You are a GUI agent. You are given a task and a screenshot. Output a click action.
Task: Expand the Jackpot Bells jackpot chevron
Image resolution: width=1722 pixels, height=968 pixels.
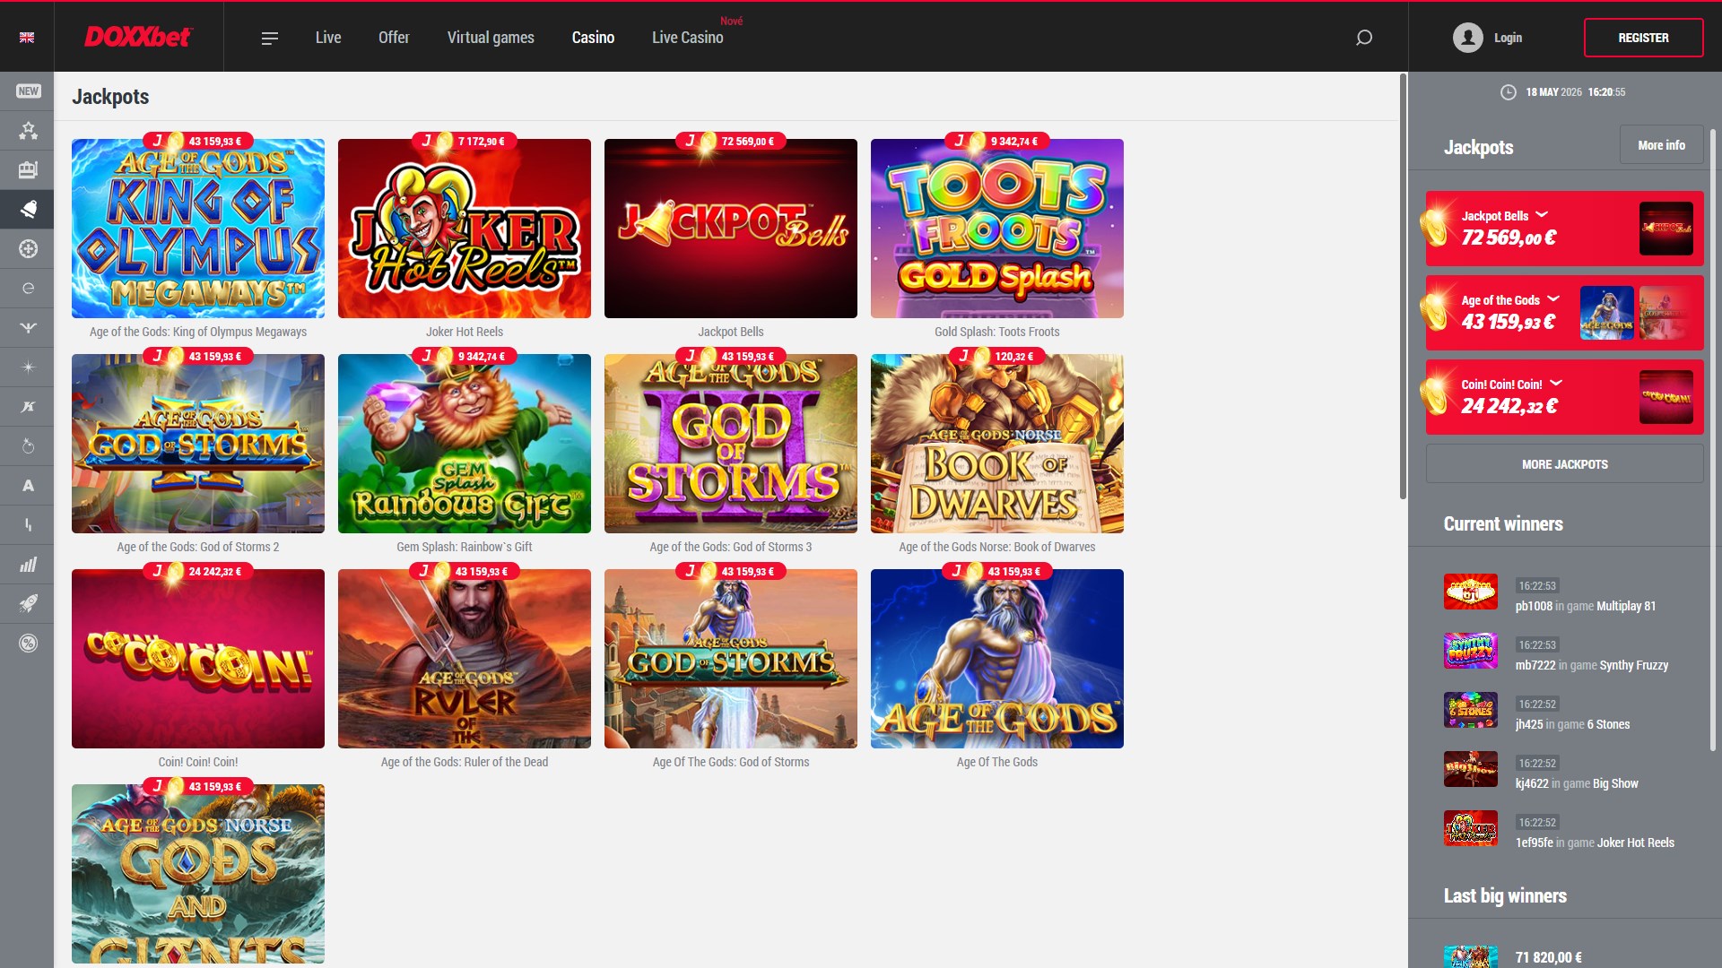pos(1542,215)
